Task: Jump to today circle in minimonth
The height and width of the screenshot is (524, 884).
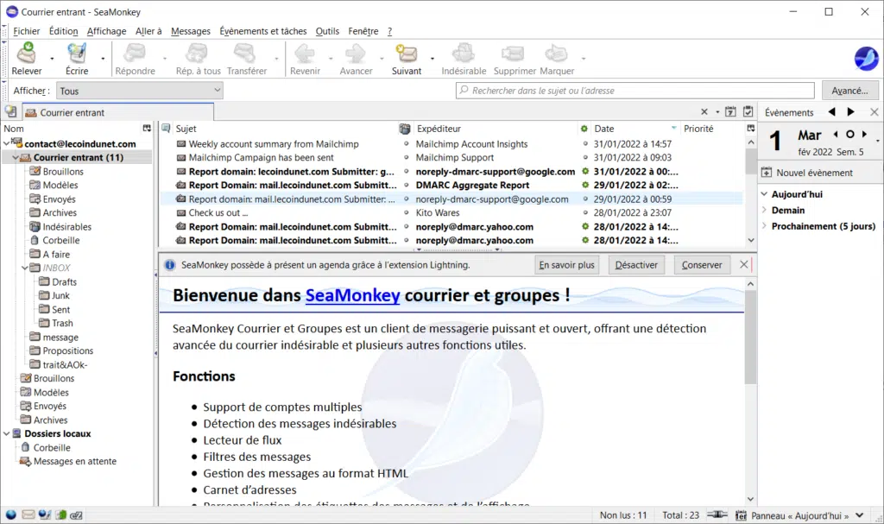Action: pos(849,135)
